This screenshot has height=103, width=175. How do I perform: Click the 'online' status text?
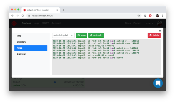16,86
